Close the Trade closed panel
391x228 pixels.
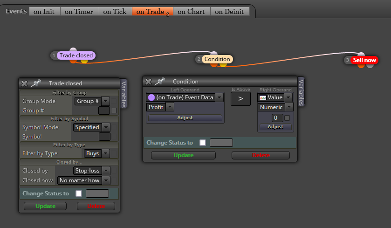tap(24, 83)
